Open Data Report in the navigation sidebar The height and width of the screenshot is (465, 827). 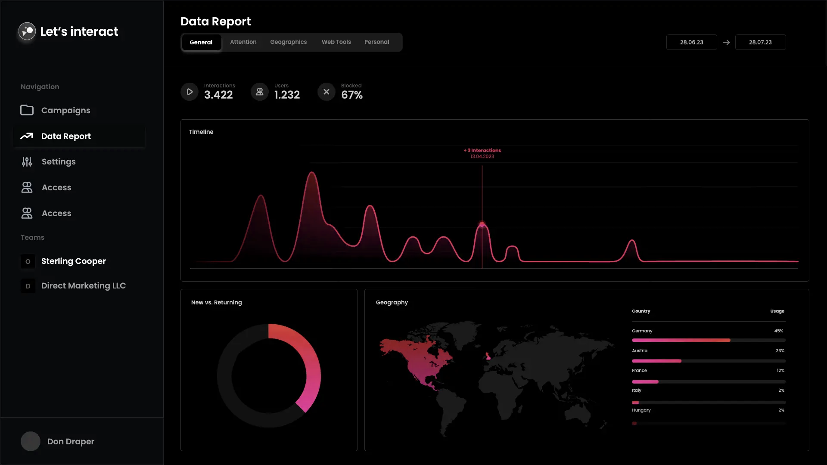pyautogui.click(x=66, y=136)
